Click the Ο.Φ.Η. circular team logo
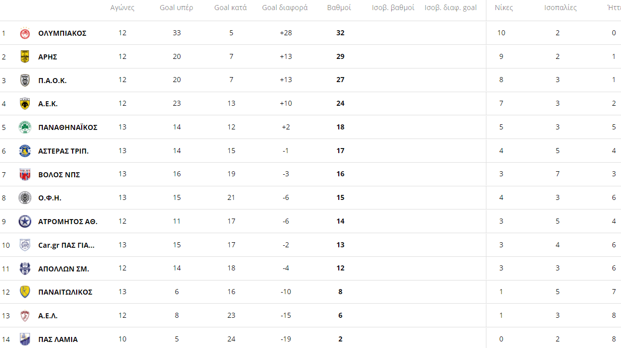The height and width of the screenshot is (348, 621). (25, 198)
